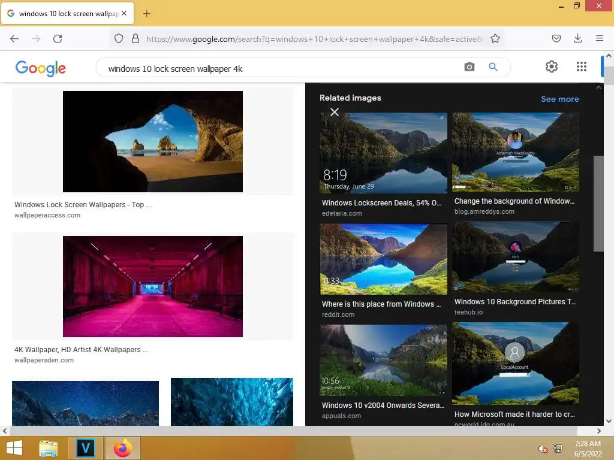The image size is (614, 460).
Task: Open the muted volume tray icon
Action: pyautogui.click(x=543, y=449)
